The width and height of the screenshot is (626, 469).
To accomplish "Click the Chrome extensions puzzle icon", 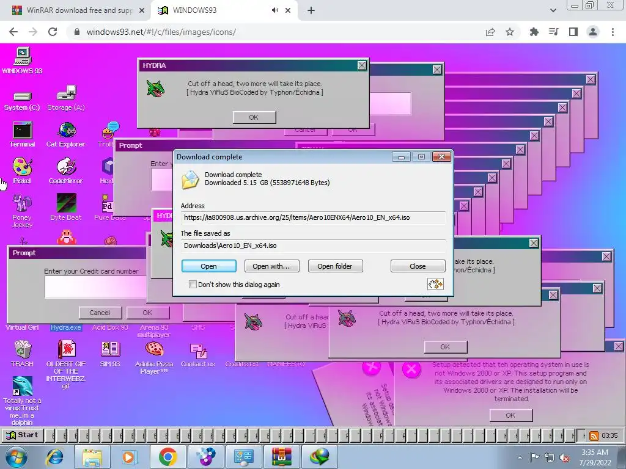I will coord(534,32).
